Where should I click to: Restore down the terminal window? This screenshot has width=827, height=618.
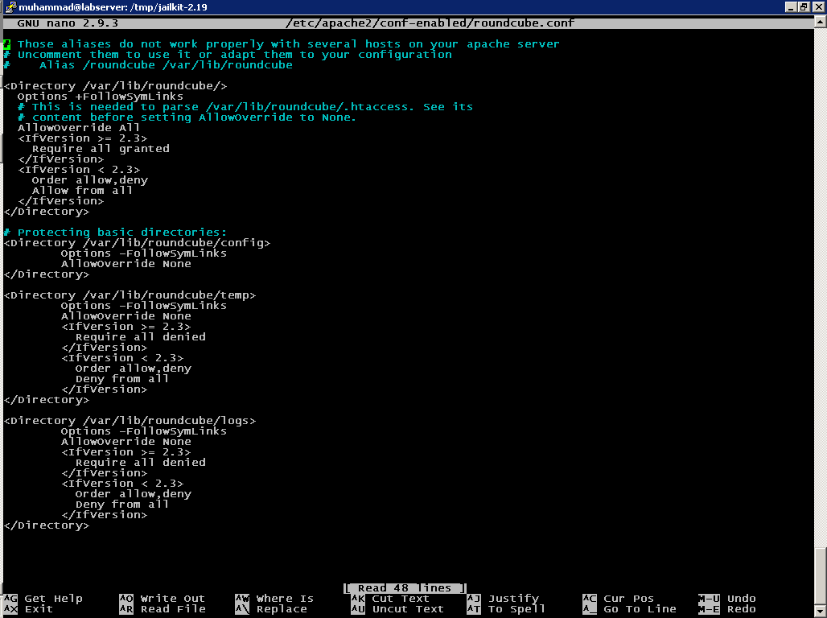click(x=803, y=7)
